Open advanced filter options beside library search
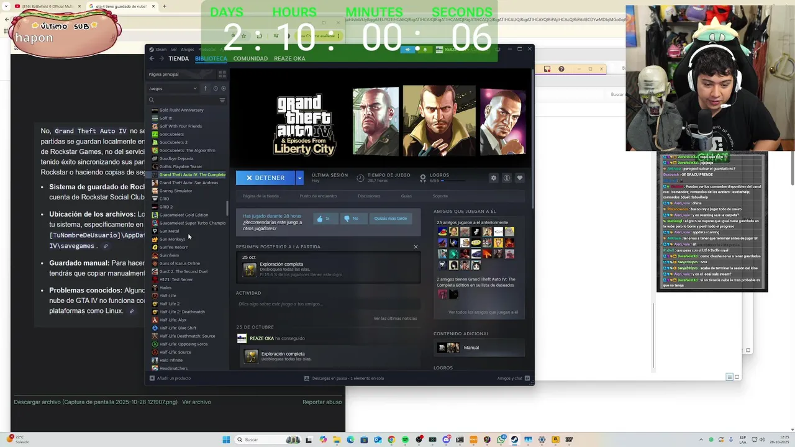795x447 pixels. (222, 100)
